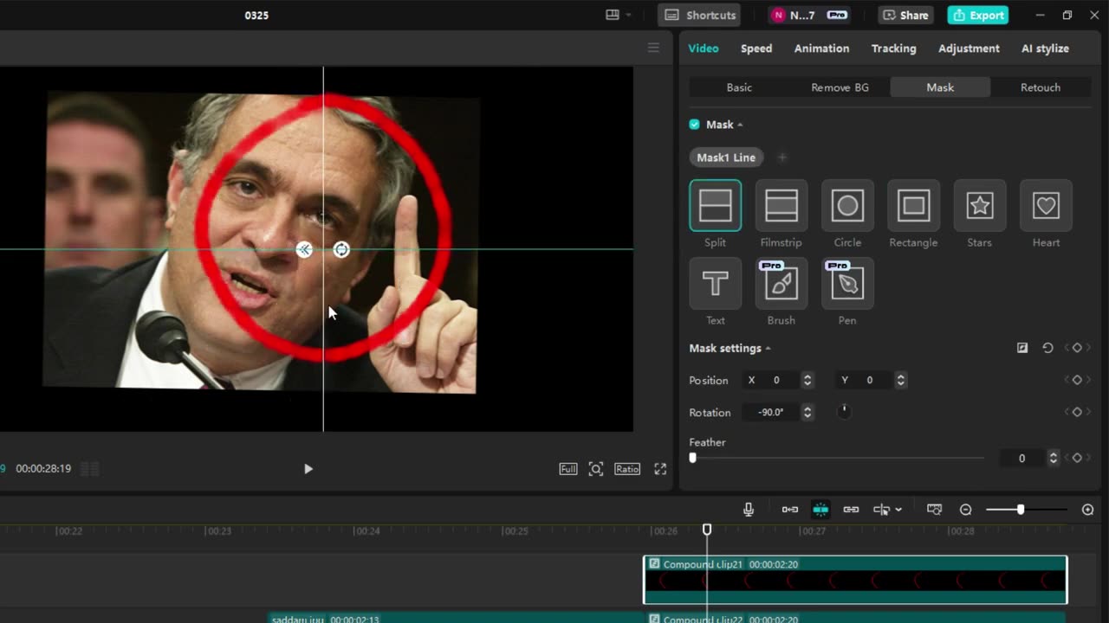
Task: Open the timeline cover settings icon
Action: (934, 510)
